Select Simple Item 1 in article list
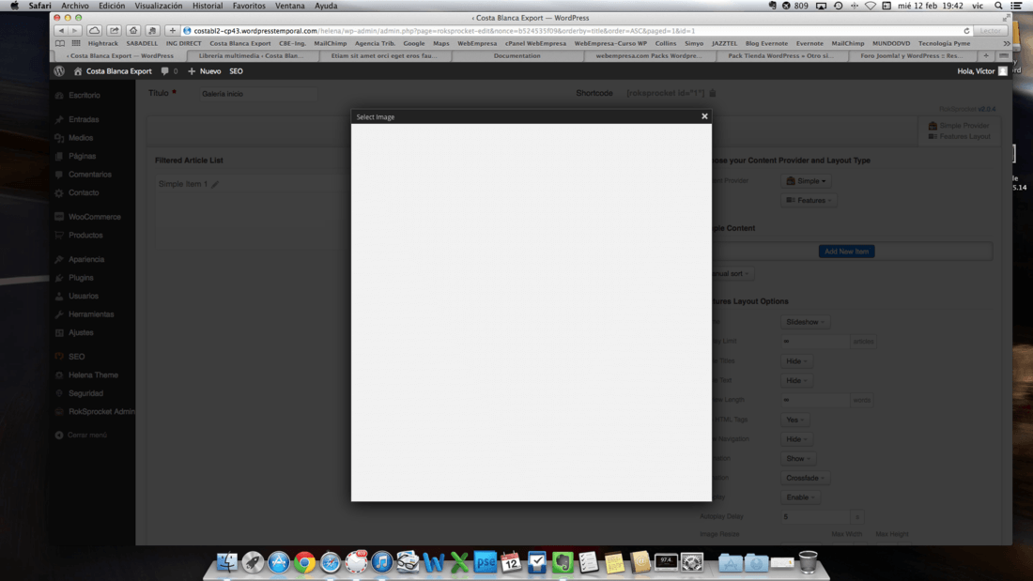This screenshot has width=1033, height=581. pyautogui.click(x=182, y=185)
